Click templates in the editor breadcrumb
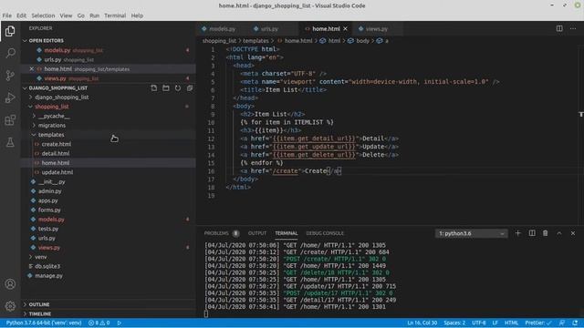Screen dimensions: 584x328 [255, 40]
